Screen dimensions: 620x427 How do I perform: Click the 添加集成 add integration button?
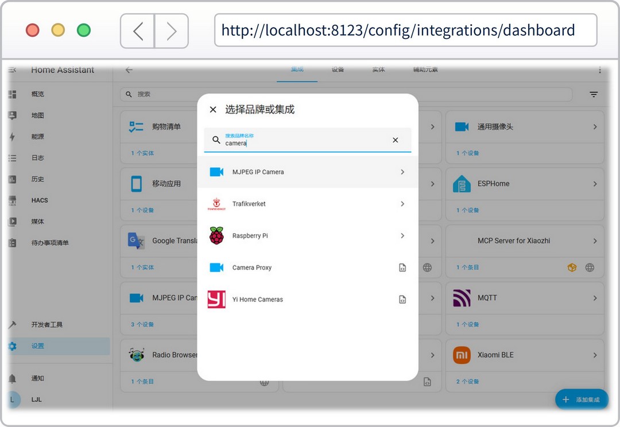[582, 399]
